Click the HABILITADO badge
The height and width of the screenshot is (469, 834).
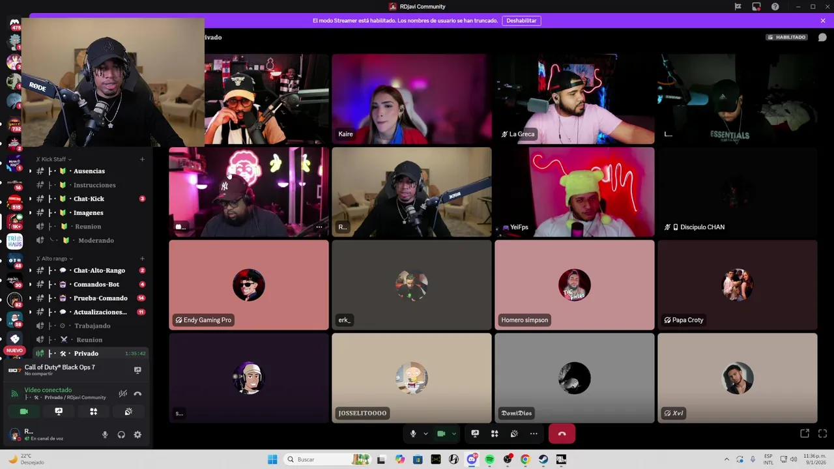pos(787,37)
